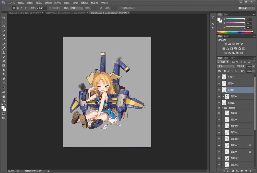This screenshot has width=257, height=173.
Task: Open the layer style fx menu
Action: click(x=228, y=171)
